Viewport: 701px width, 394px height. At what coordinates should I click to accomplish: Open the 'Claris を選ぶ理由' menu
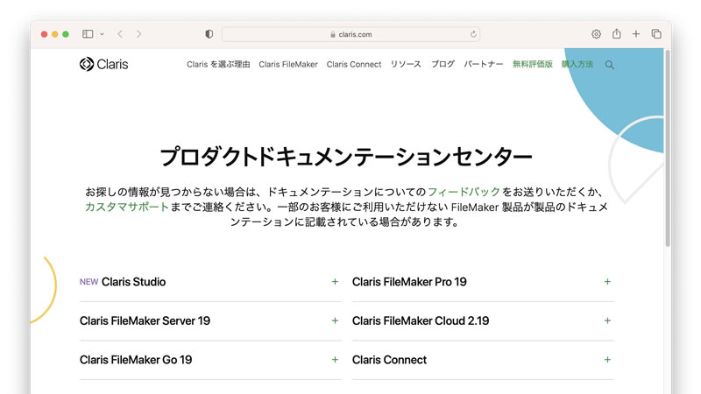[x=218, y=64]
